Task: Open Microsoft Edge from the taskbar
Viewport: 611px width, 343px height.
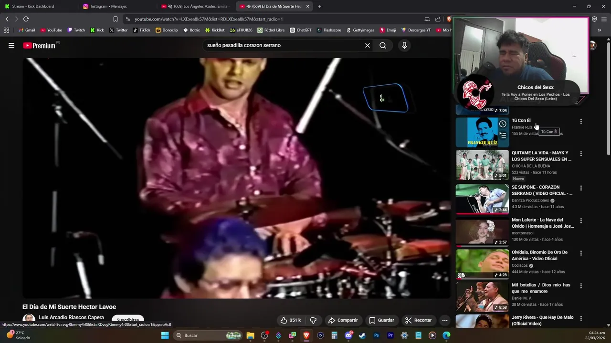Action: click(x=446, y=335)
